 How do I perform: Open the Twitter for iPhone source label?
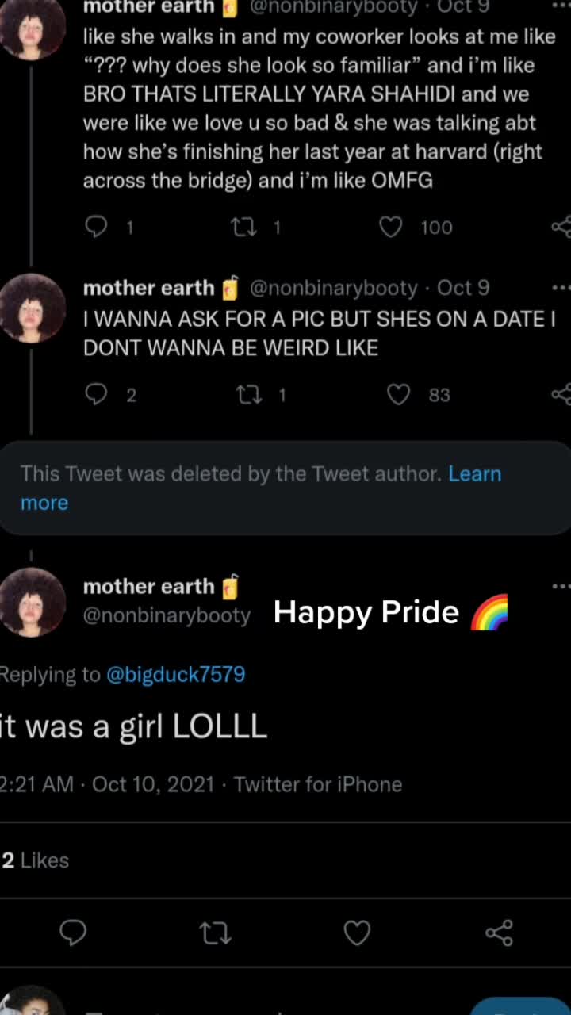pyautogui.click(x=318, y=785)
